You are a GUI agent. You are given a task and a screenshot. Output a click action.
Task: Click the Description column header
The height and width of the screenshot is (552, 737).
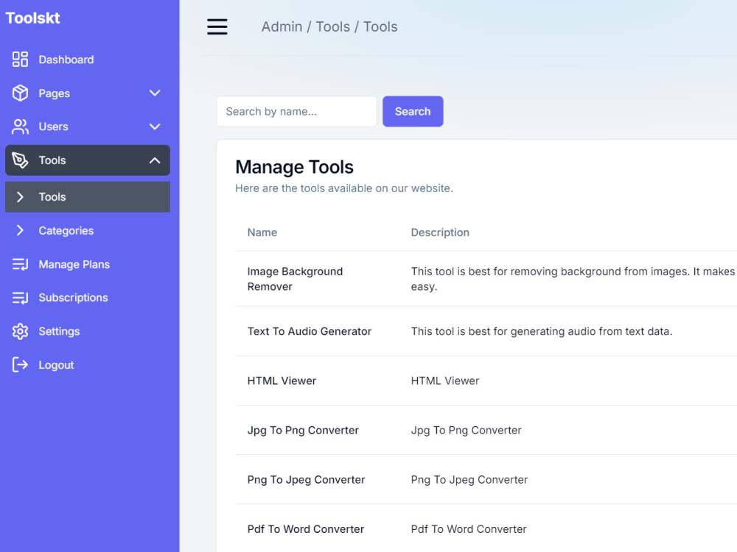pos(440,233)
